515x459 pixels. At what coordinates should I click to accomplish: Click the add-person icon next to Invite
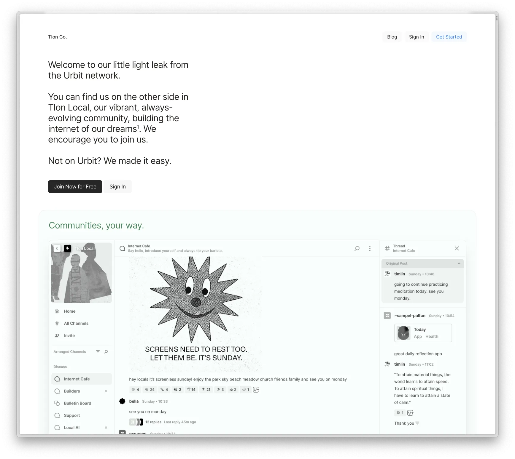57,335
